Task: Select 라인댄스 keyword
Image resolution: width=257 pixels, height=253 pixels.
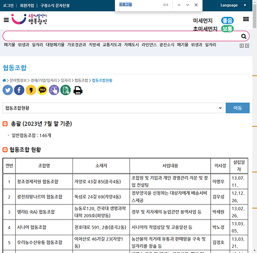Action: [x=149, y=45]
